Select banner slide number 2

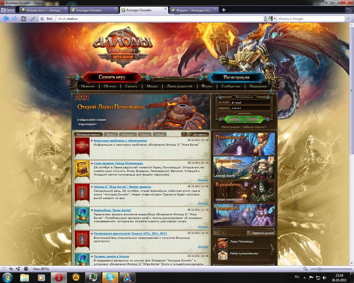[x=82, y=97]
